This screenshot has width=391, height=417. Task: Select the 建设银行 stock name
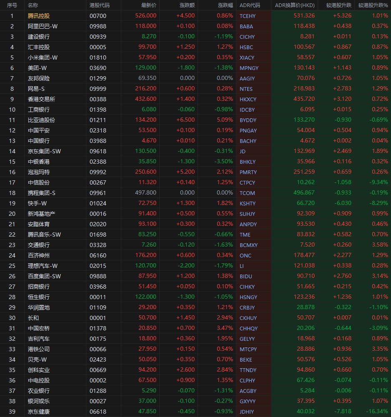39,37
